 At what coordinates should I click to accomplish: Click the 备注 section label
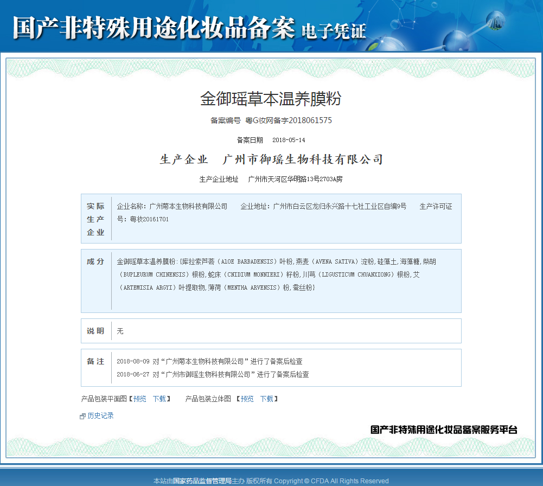(x=95, y=361)
